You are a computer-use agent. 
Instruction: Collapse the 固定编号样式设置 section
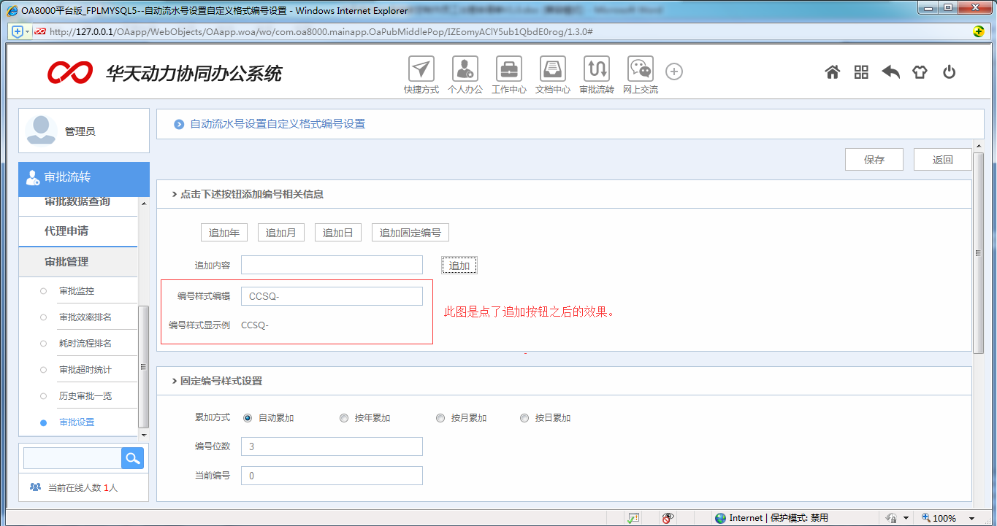coord(174,381)
